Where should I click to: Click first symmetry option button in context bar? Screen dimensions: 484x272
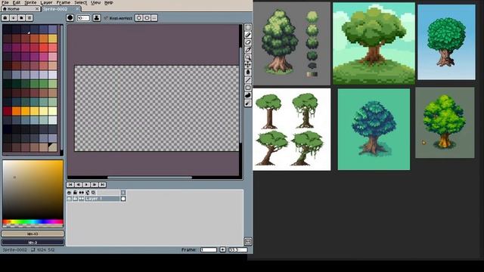139,18
